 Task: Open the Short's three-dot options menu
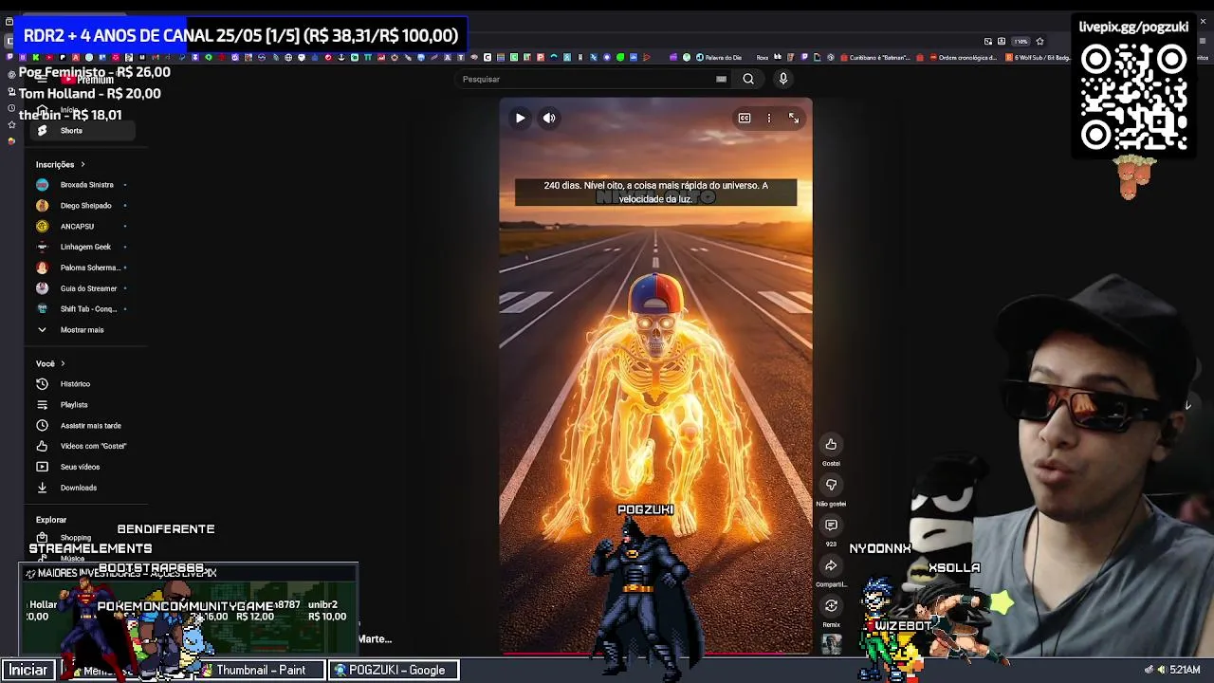click(769, 118)
